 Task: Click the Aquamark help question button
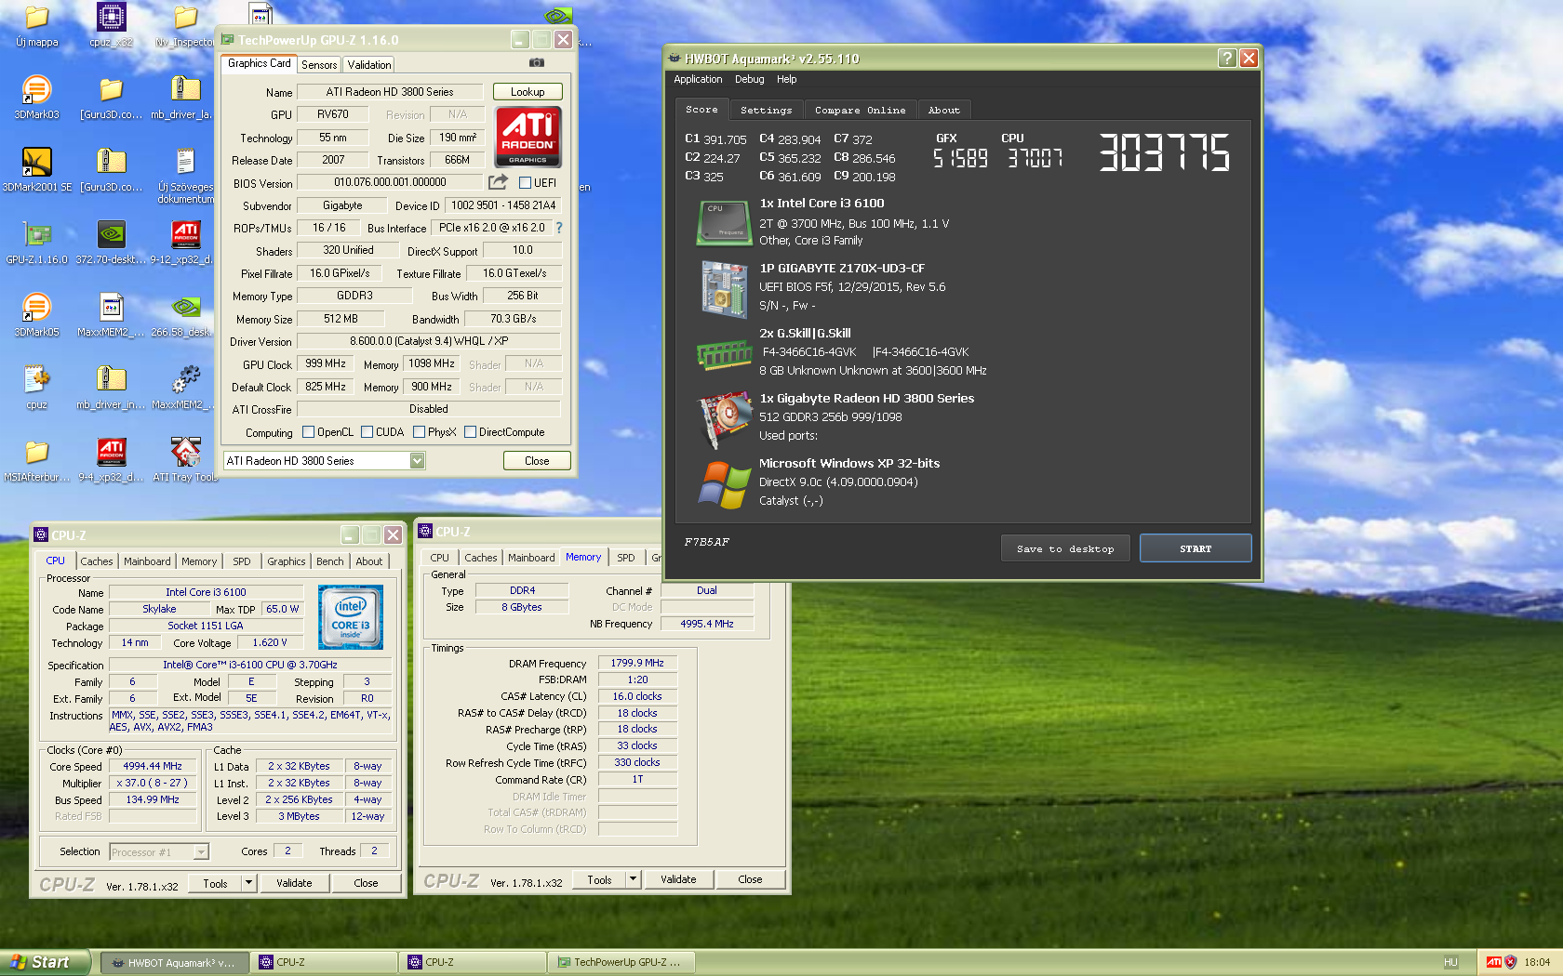click(1227, 59)
